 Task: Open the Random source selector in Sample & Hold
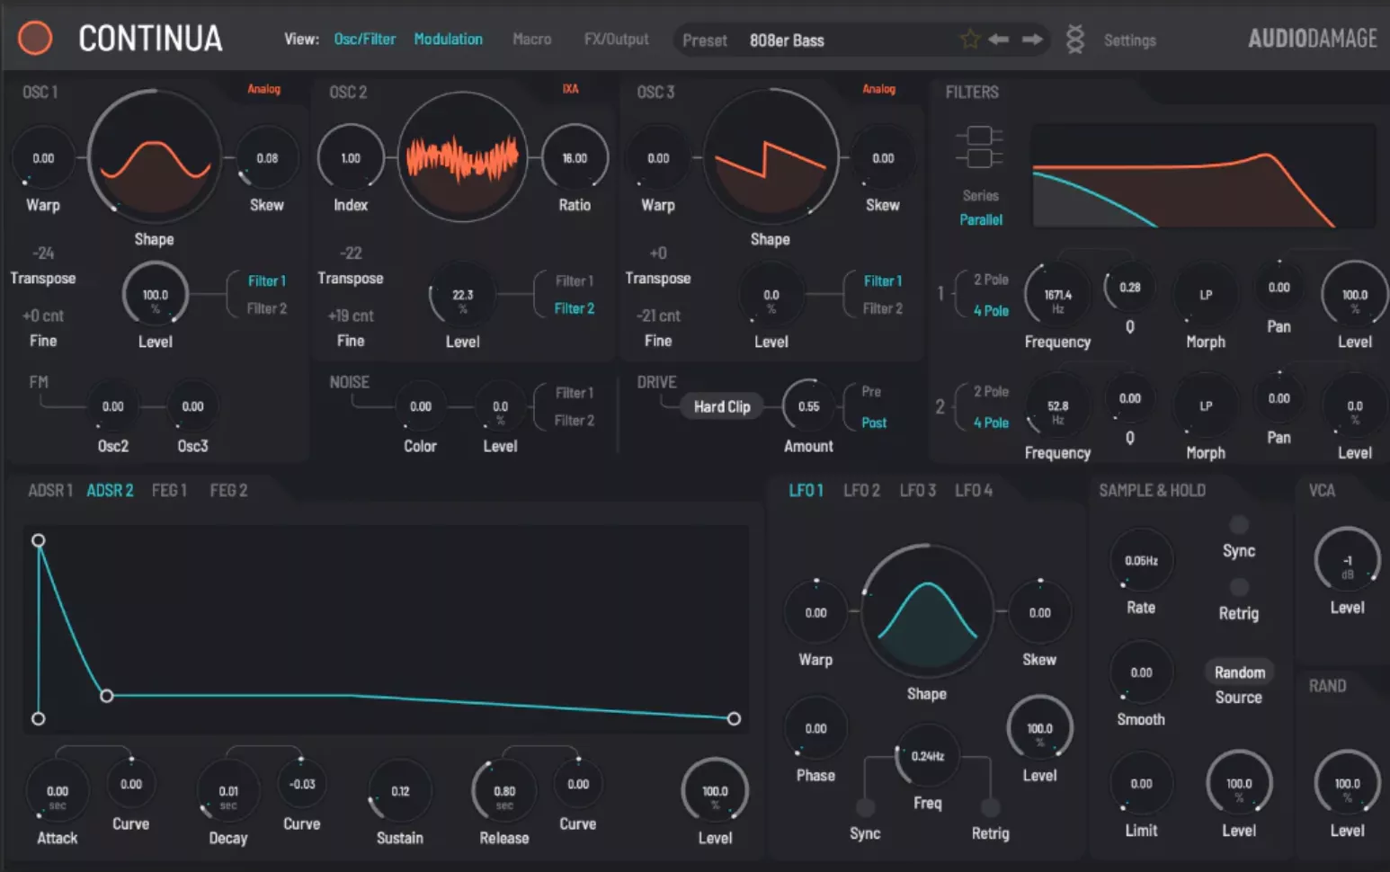click(x=1239, y=672)
